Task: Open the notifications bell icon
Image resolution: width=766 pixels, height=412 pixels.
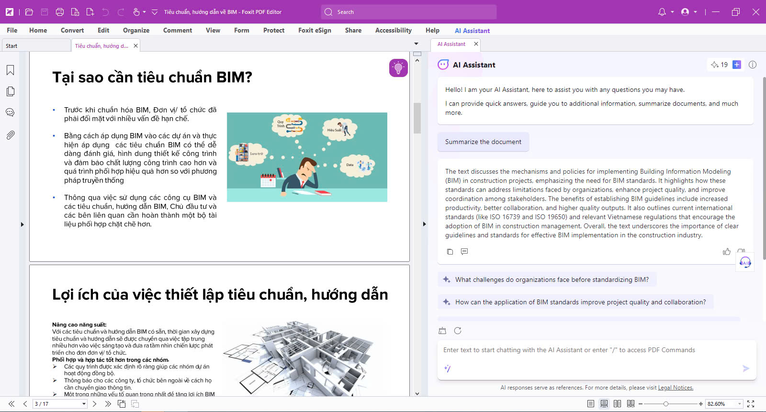Action: point(662,12)
